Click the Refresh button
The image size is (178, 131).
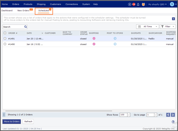tap(28, 121)
